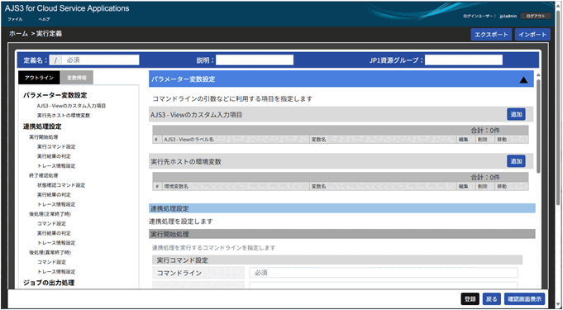
Task: Open the ファイル menu
Action: [15, 19]
